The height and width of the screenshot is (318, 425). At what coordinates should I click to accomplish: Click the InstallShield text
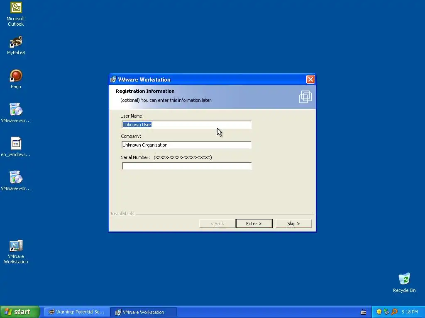(x=122, y=214)
